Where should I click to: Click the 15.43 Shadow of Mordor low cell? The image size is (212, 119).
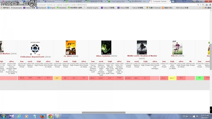pyautogui.click(x=128, y=78)
